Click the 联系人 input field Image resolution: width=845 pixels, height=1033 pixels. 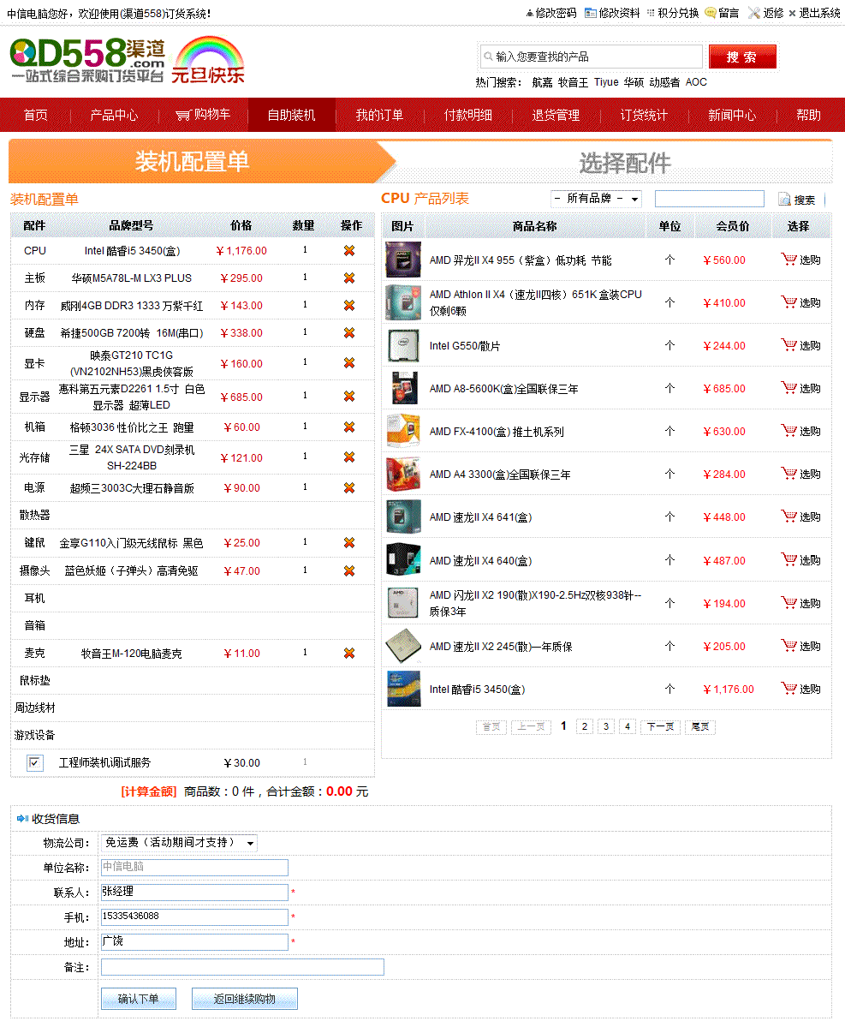(194, 893)
